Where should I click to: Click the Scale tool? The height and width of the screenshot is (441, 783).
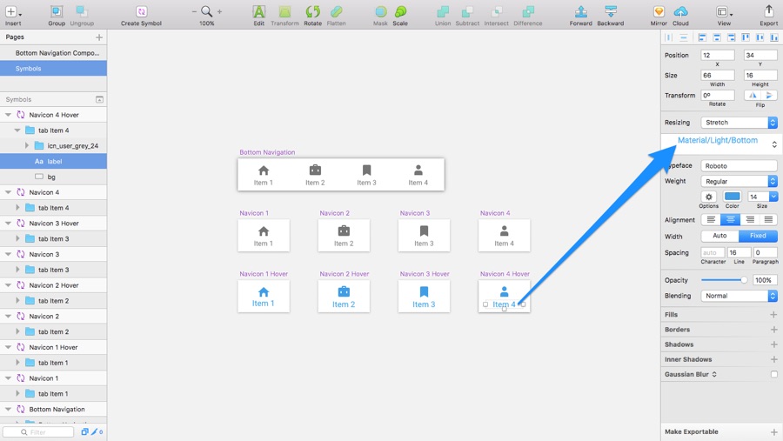click(400, 15)
